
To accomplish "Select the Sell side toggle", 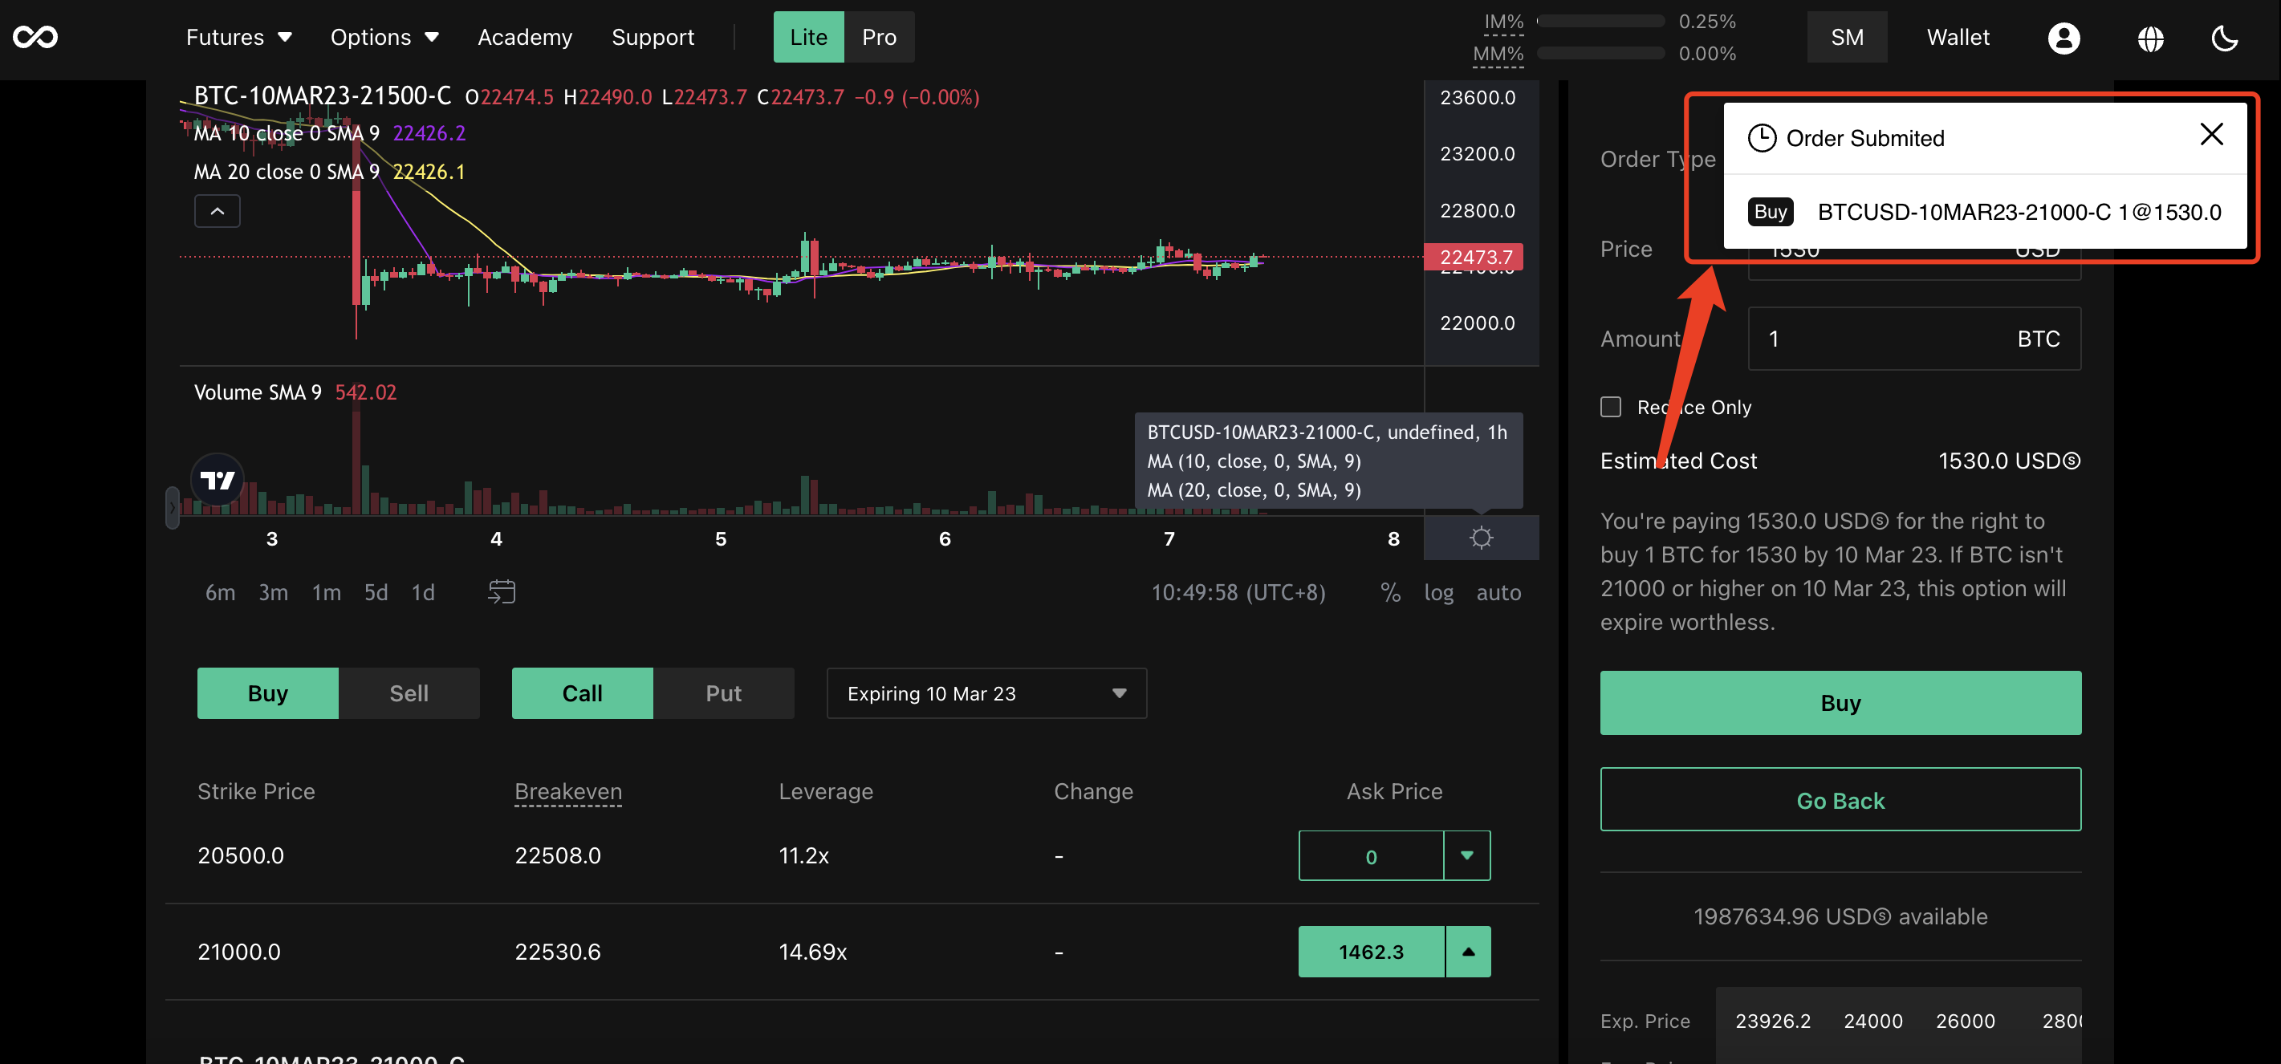I will (409, 692).
